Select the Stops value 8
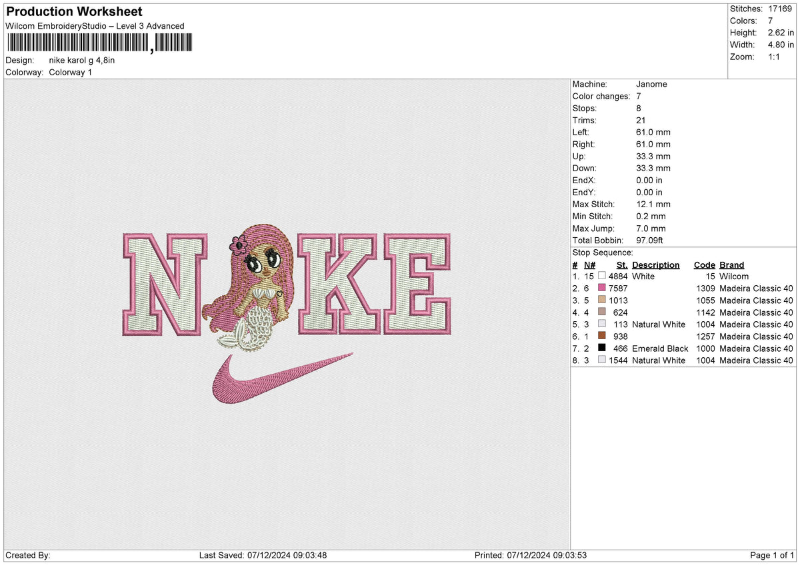 pyautogui.click(x=639, y=108)
